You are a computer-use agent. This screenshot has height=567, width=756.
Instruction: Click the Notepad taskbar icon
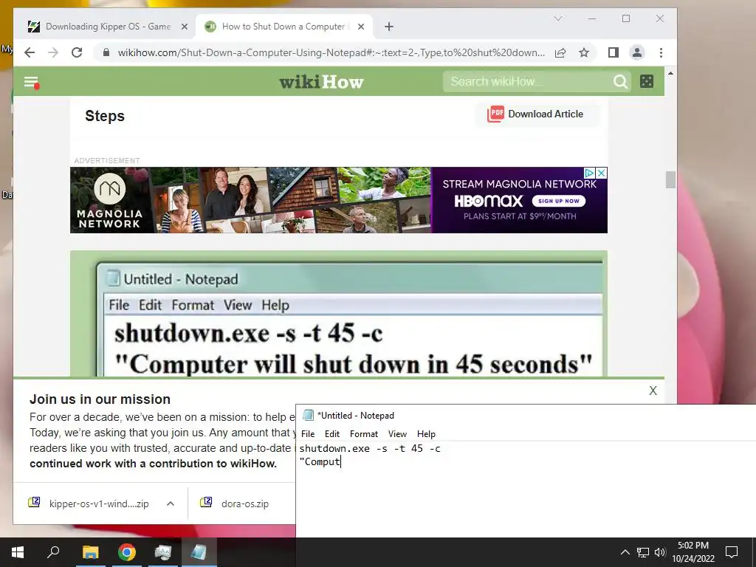click(199, 552)
